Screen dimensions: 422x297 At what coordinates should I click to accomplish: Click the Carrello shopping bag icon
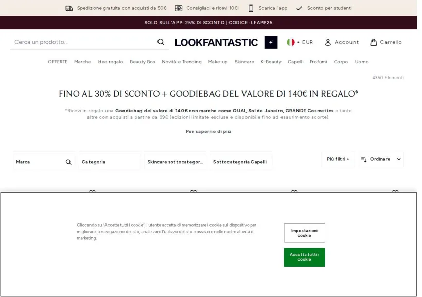pos(373,42)
